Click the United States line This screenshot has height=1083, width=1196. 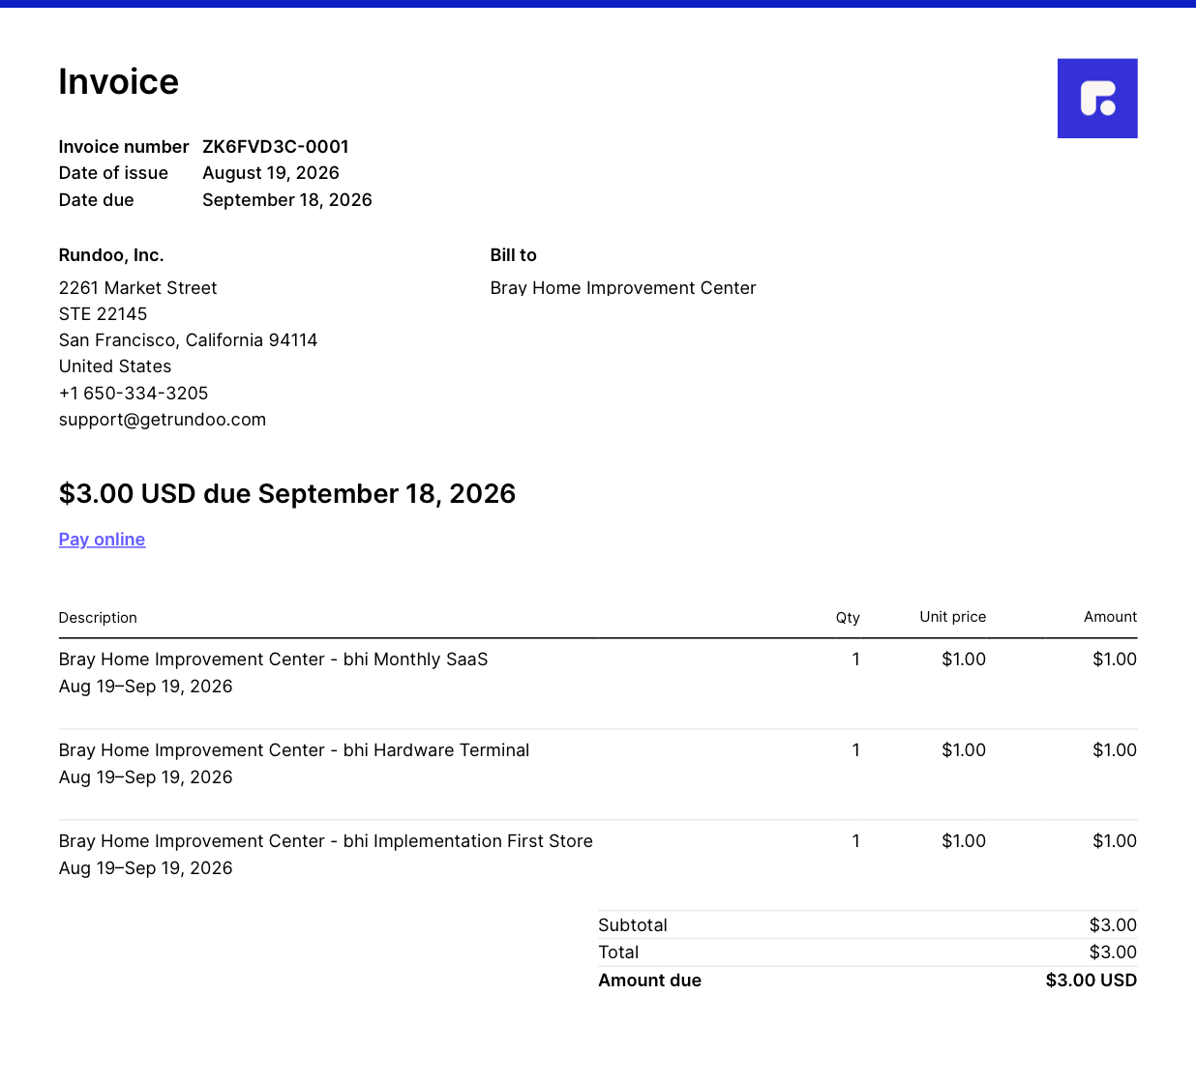(x=115, y=366)
